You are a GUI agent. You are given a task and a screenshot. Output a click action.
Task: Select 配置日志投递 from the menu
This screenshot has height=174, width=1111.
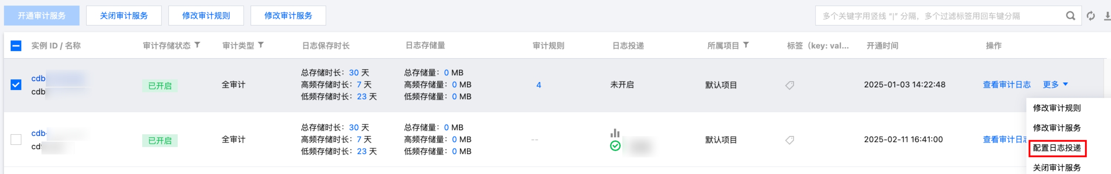pos(1057,148)
